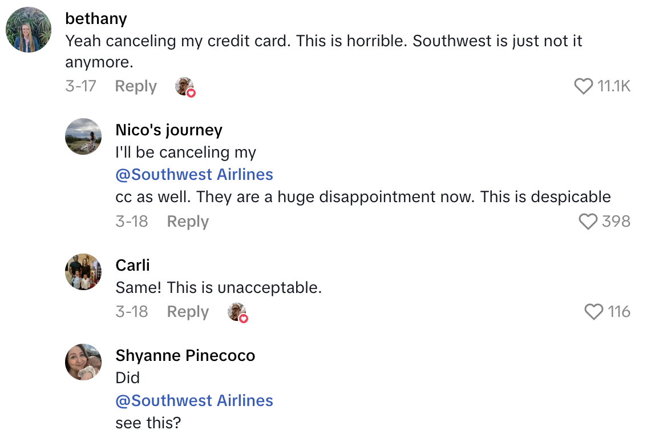Viewport: 647px width, 434px height.
Task: Like Nico's journey comment with the heart
Action: click(x=588, y=222)
